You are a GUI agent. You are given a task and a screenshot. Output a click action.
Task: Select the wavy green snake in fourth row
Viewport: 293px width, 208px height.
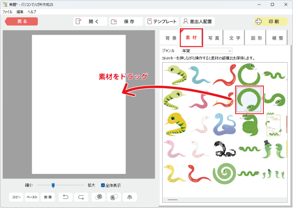pos(249,149)
